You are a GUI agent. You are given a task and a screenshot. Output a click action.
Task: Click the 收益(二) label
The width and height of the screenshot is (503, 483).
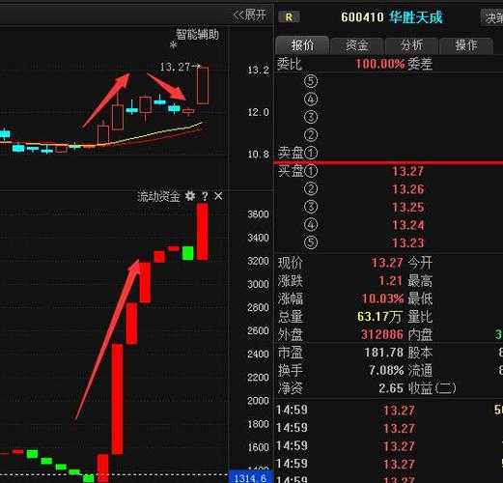coord(433,388)
